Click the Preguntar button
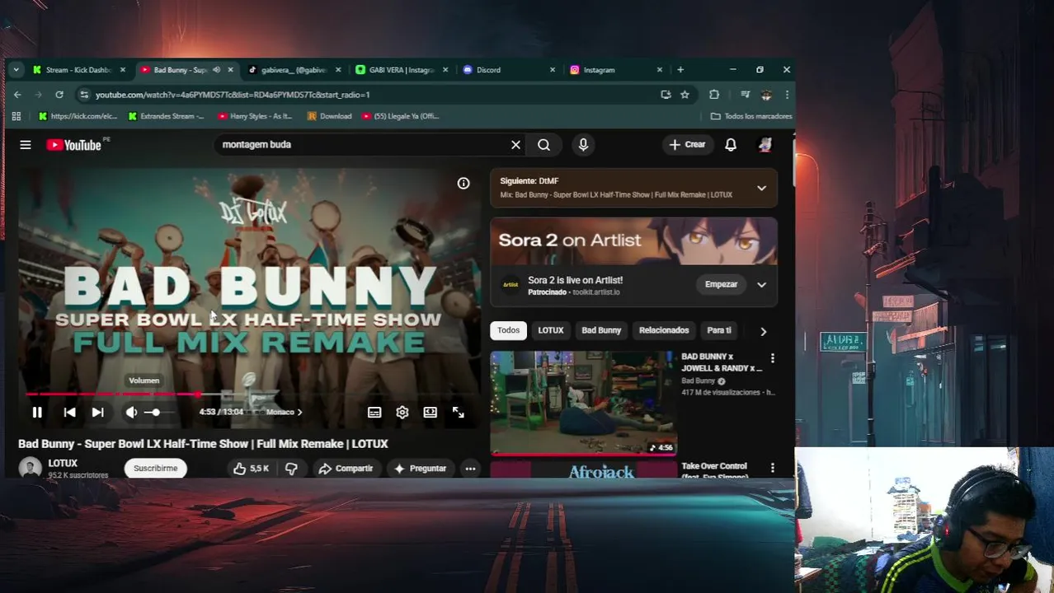Image resolution: width=1054 pixels, height=593 pixels. [x=420, y=469]
